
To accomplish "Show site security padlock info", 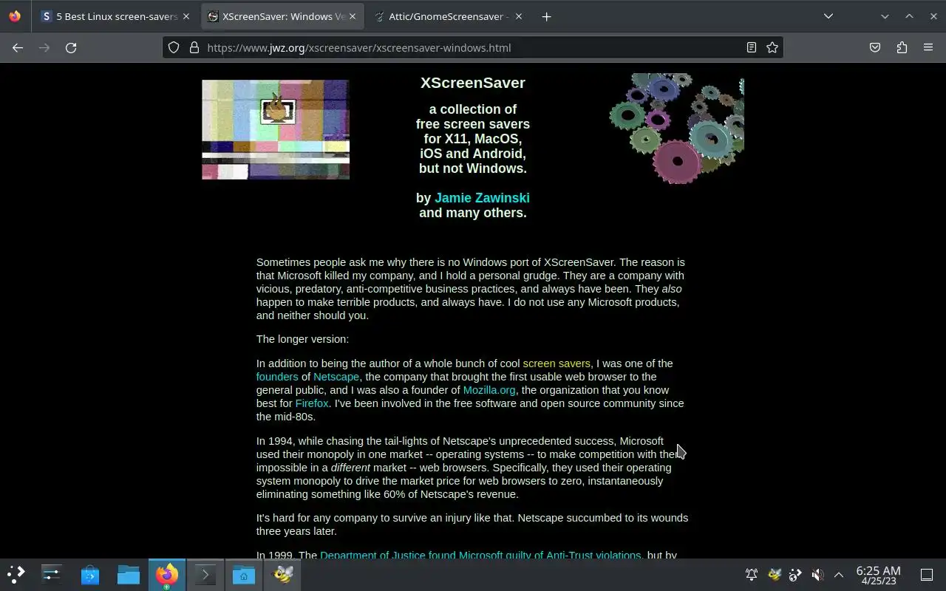I will tap(194, 47).
